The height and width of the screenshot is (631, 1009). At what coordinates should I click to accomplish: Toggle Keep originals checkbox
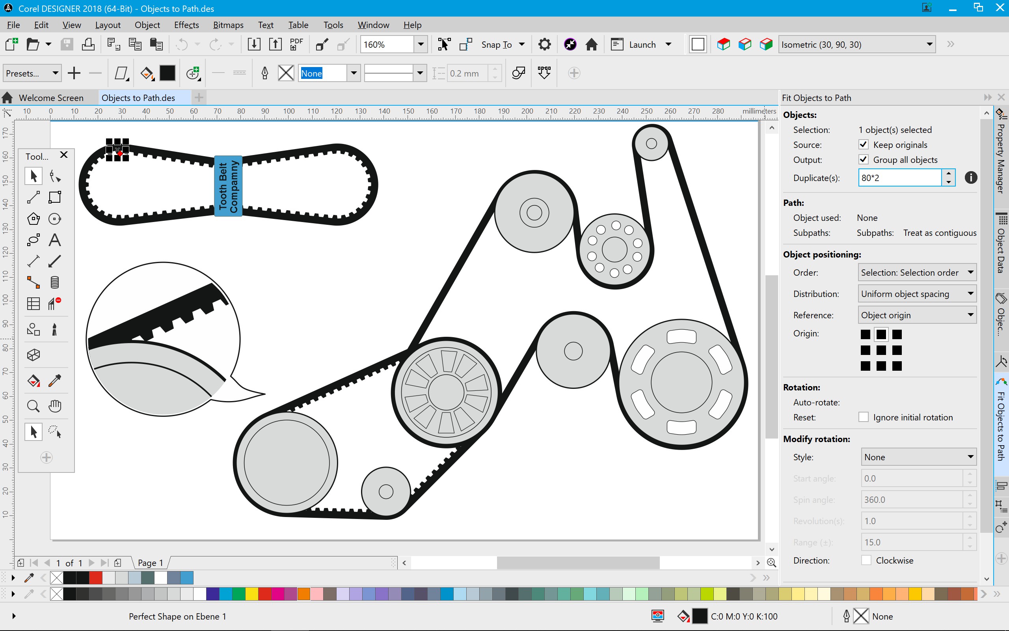click(864, 144)
